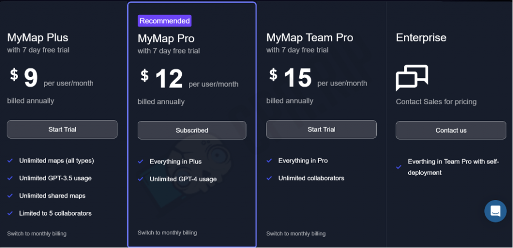The image size is (513, 248).
Task: Click the purple Recommended badge
Action: 164,21
